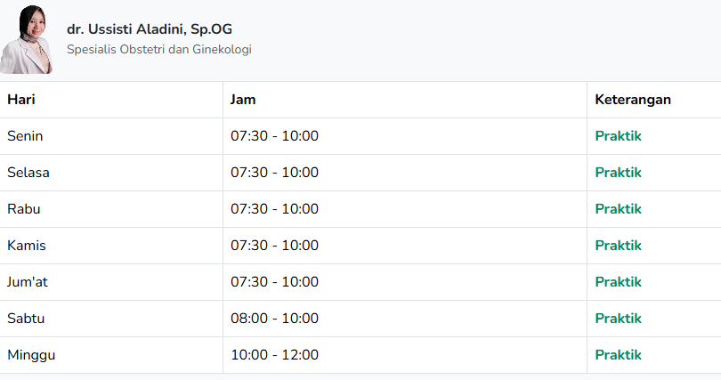
Task: Select the Kamis row day cell
Action: click(27, 246)
